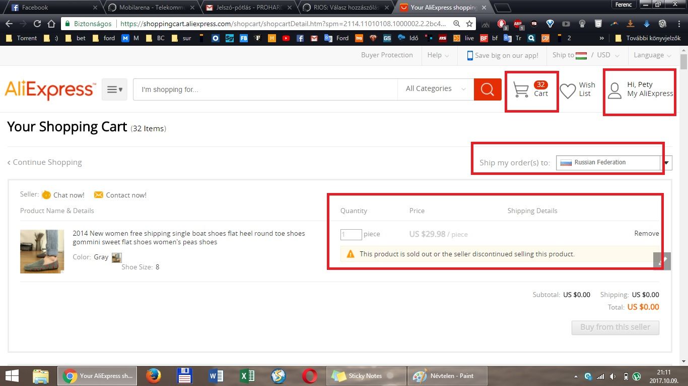Screen dimensions: 688x386
Task: Open the Torrent bookmarks folder
Action: point(21,38)
